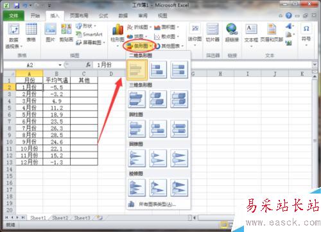
Task: Insert a picture via the 图片 icon
Action: [51, 33]
